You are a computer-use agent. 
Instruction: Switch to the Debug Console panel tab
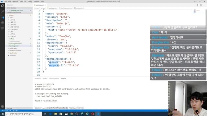pos(54,79)
